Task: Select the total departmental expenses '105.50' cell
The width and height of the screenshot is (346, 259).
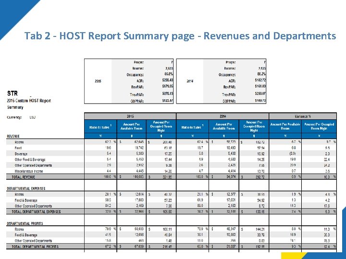Action: point(167,212)
